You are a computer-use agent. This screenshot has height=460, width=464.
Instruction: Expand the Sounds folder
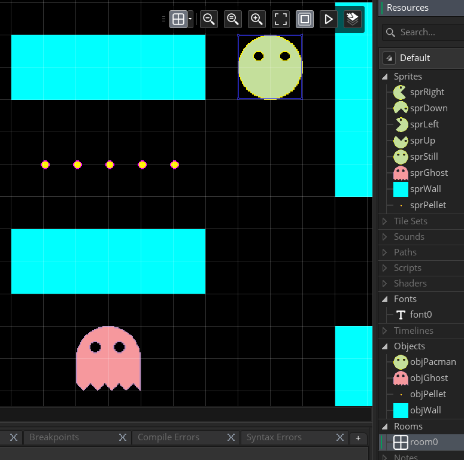[x=385, y=237]
